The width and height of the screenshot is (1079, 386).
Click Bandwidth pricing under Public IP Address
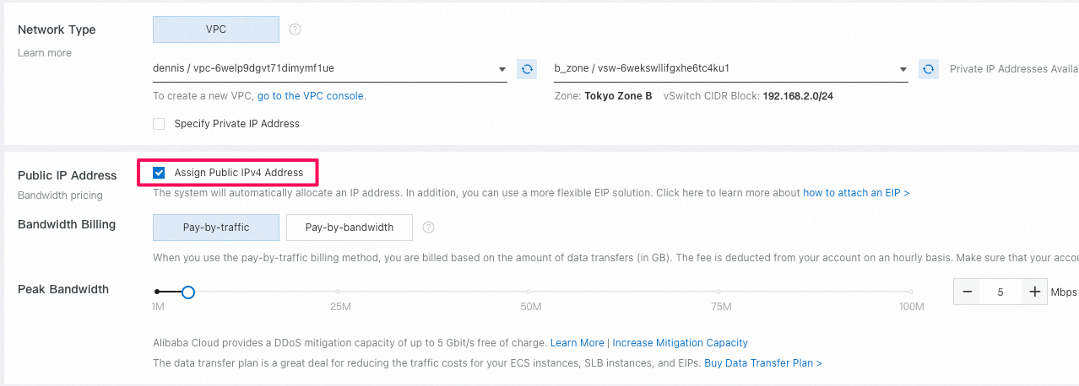click(60, 196)
